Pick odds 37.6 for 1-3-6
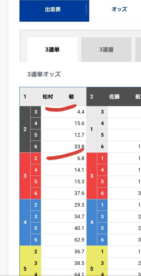The image size is (141, 276). pyautogui.click(x=63, y=193)
